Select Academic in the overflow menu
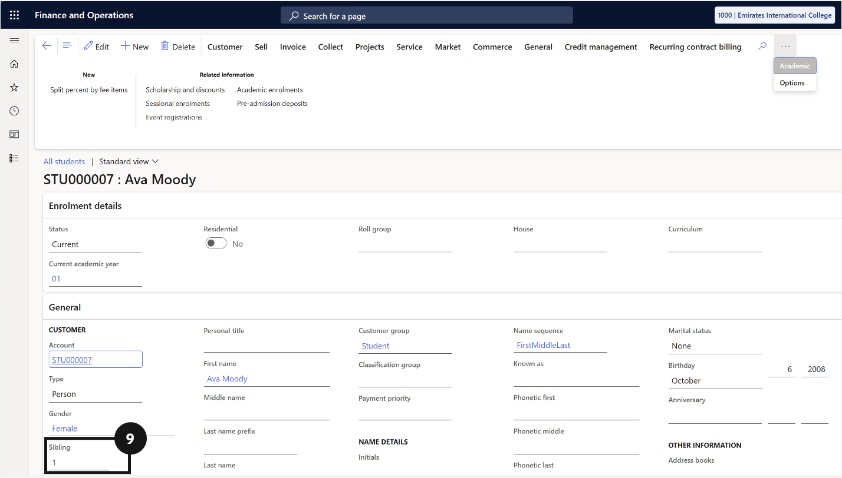Image resolution: width=842 pixels, height=478 pixels. (x=795, y=66)
